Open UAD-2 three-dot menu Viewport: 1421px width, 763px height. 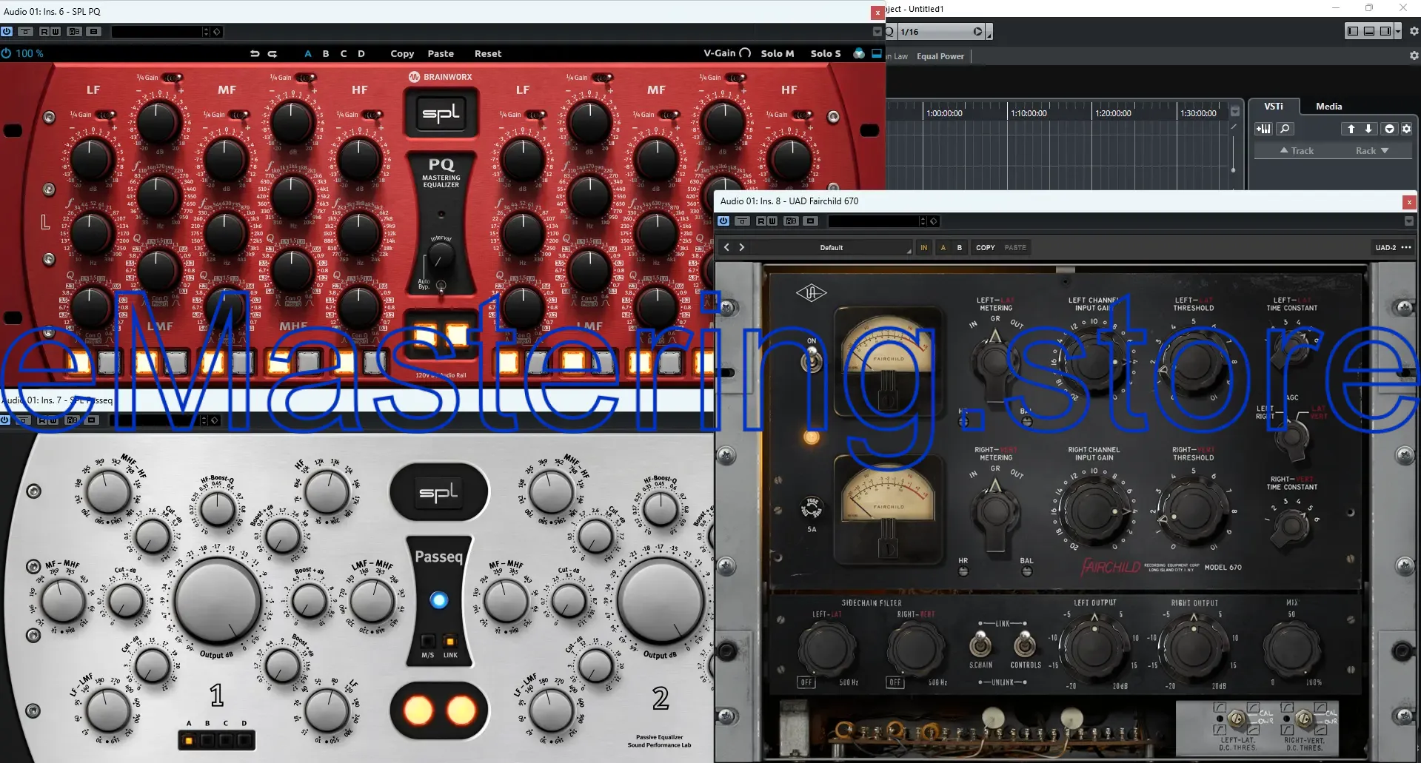pyautogui.click(x=1406, y=248)
